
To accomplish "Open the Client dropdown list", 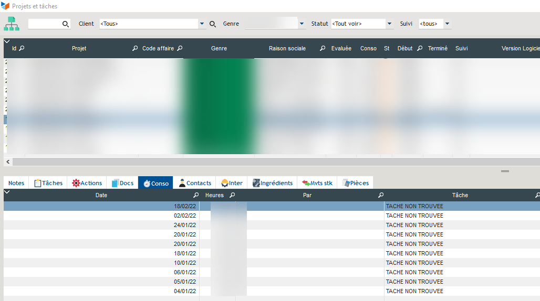I will 202,24.
